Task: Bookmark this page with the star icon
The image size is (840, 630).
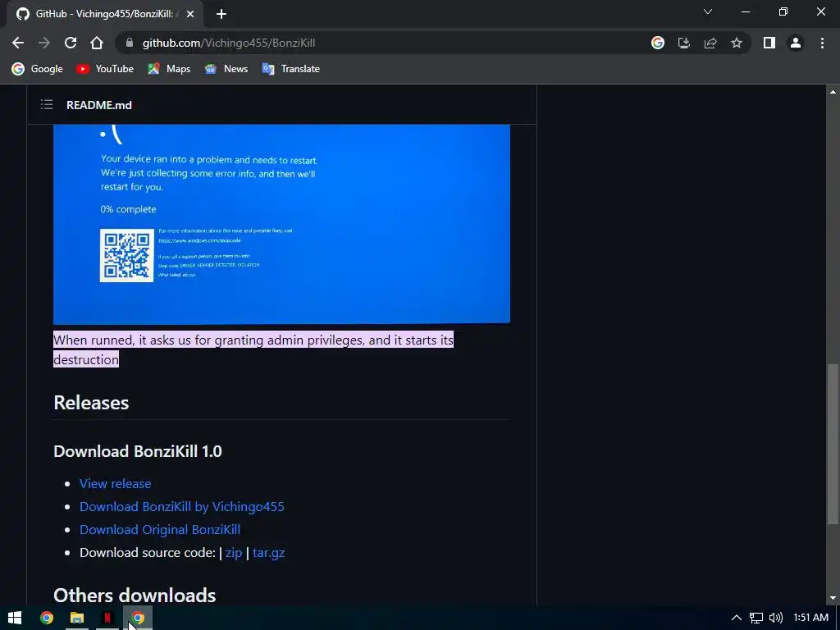Action: click(x=737, y=43)
